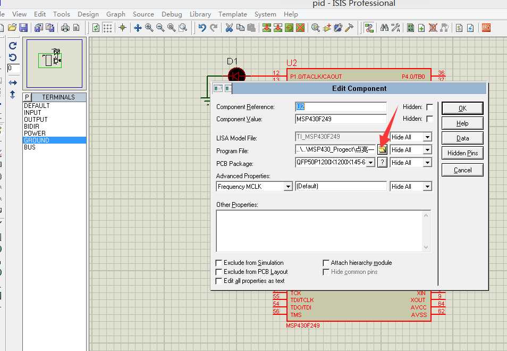507x351 pixels.
Task: Click the overview thumbnail of the schematic
Action: coord(54,63)
